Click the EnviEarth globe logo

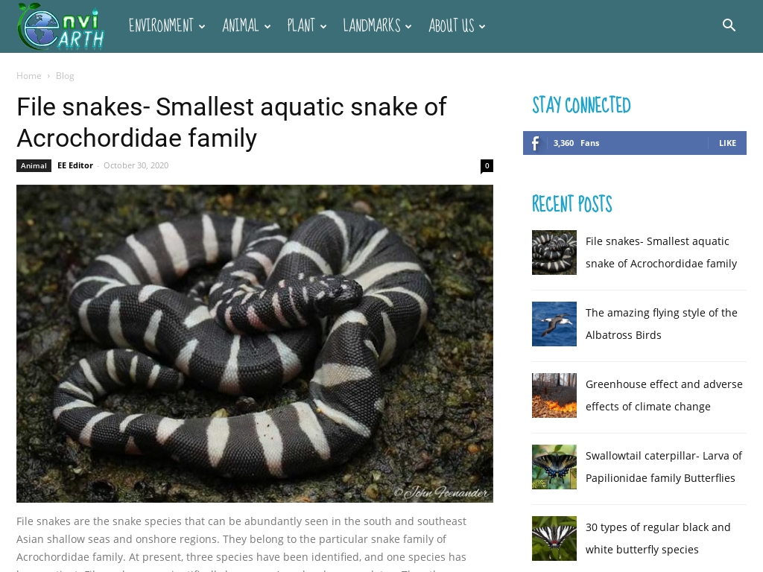(61, 26)
